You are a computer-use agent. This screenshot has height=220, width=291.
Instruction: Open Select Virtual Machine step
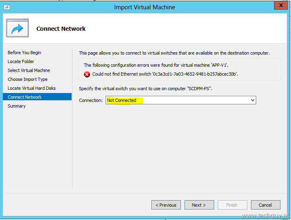(x=29, y=70)
